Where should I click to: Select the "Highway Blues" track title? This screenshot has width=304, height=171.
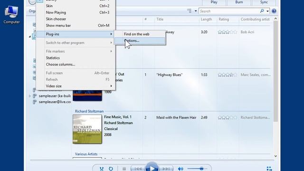pos(170,75)
